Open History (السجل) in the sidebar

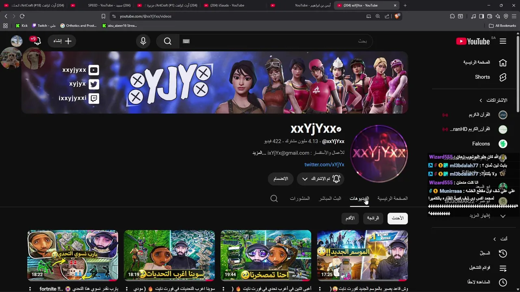tap(493, 253)
